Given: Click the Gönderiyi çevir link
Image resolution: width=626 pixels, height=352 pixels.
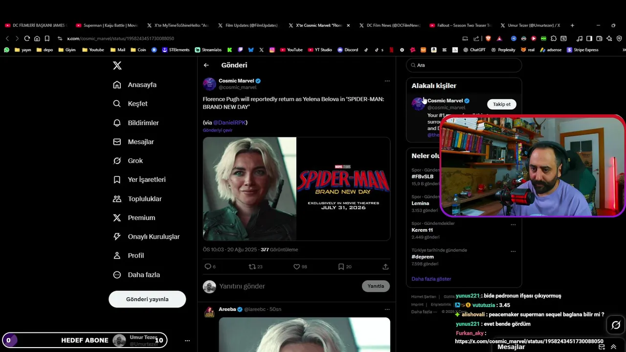Looking at the screenshot, I should (218, 131).
